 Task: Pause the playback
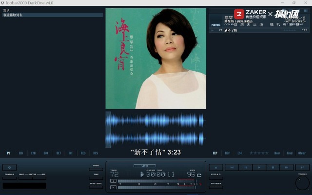click(246, 167)
